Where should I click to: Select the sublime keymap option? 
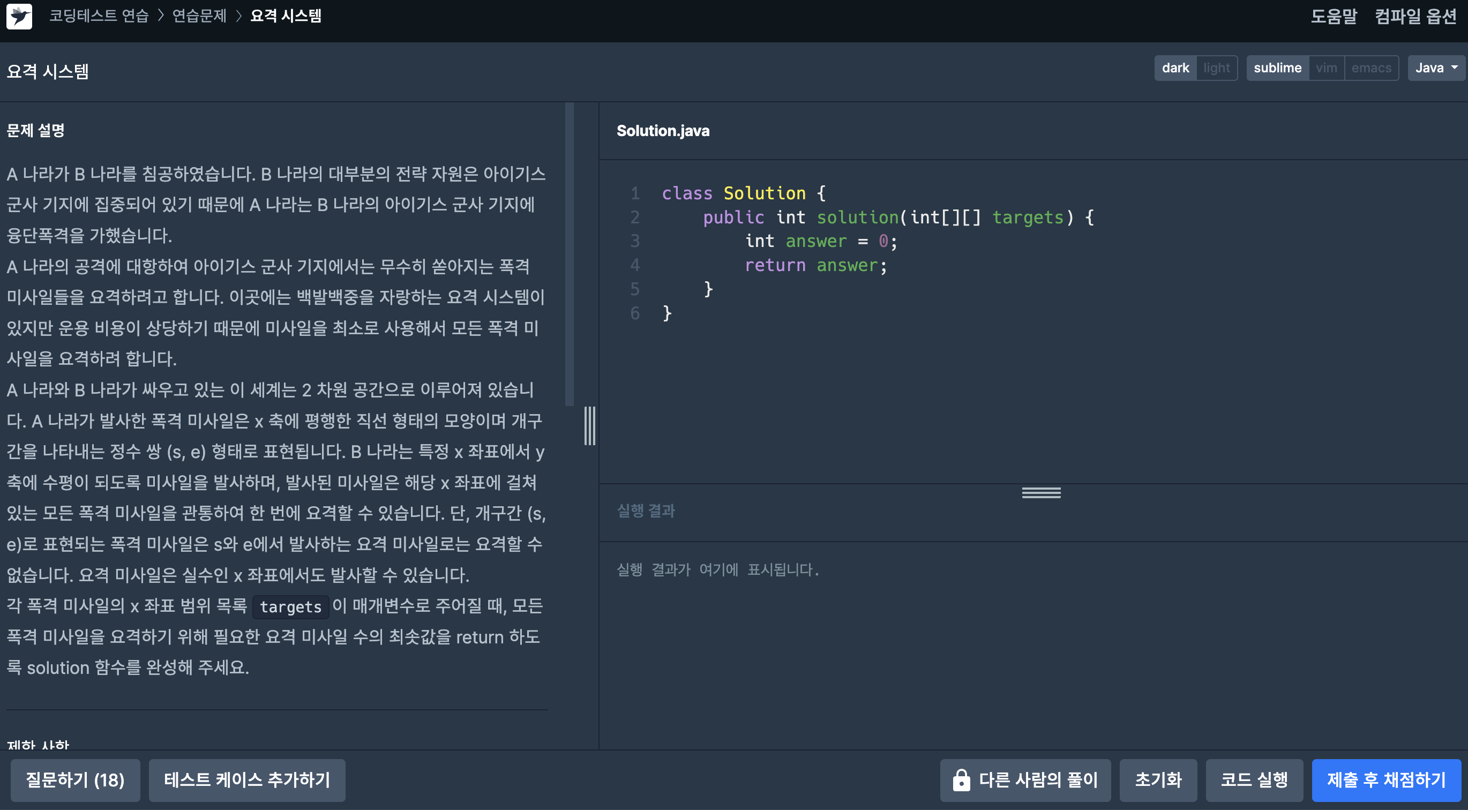point(1277,69)
